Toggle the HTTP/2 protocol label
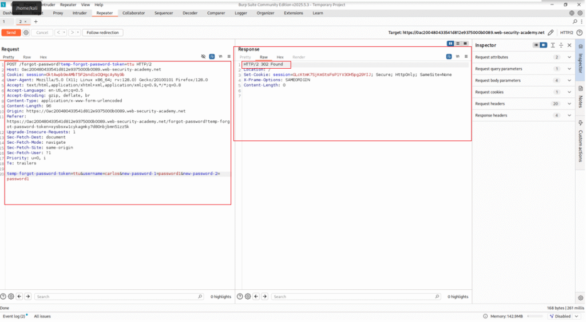 pyautogui.click(x=566, y=33)
